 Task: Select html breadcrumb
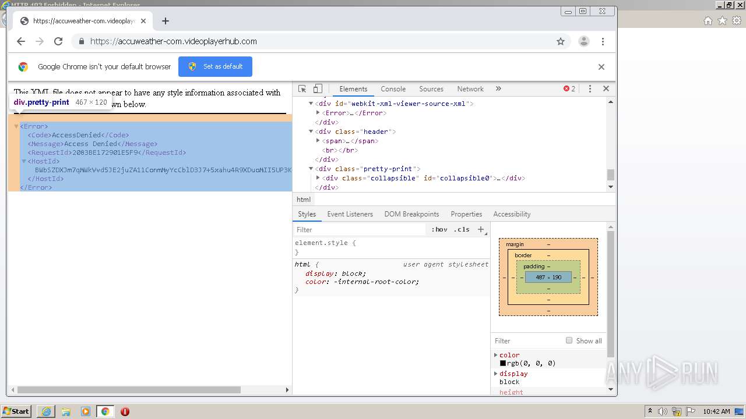click(x=304, y=200)
